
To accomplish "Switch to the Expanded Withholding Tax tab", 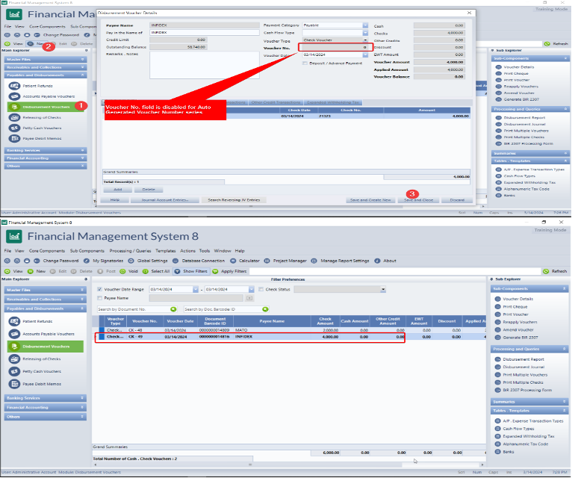I will click(333, 102).
